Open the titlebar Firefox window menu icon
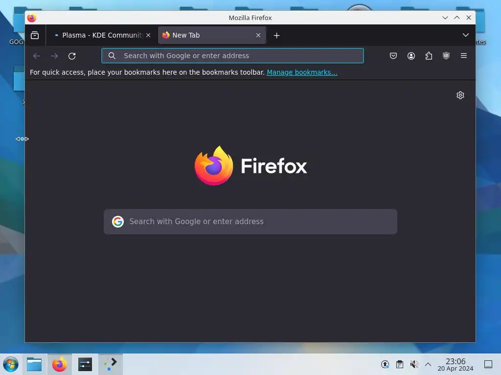This screenshot has width=501, height=375. click(x=32, y=18)
